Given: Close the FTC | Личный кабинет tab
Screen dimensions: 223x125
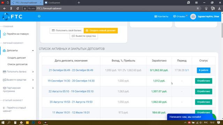Looking at the screenshot, I should [41, 3].
